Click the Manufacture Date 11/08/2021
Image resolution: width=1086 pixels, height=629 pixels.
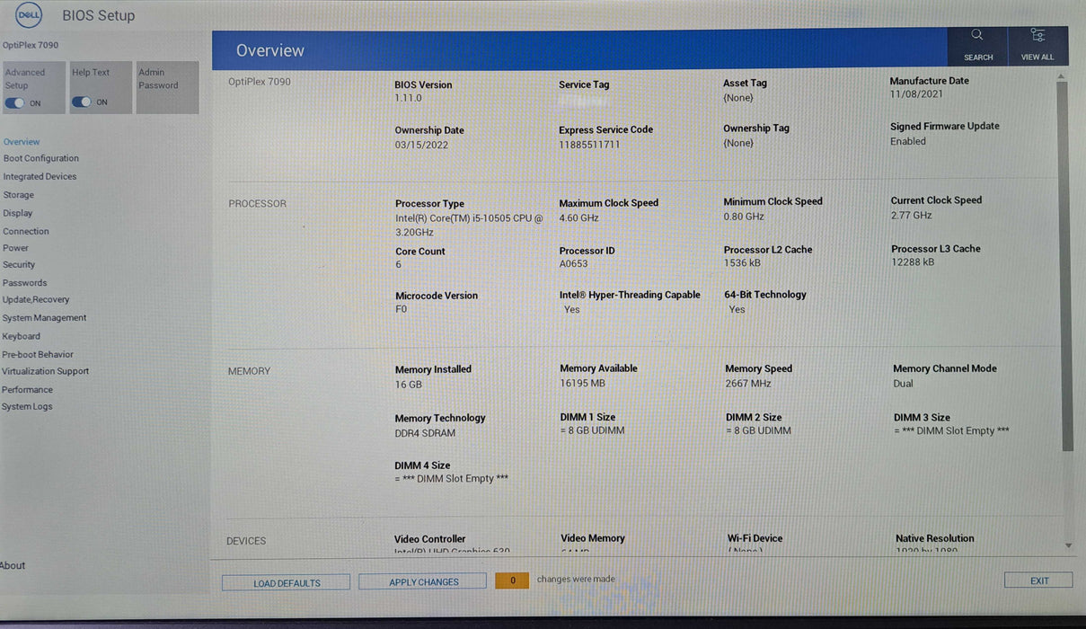(x=916, y=94)
